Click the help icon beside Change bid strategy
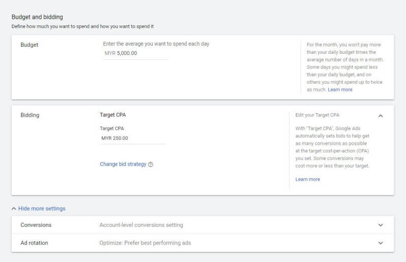This screenshot has width=406, height=262. 150,165
